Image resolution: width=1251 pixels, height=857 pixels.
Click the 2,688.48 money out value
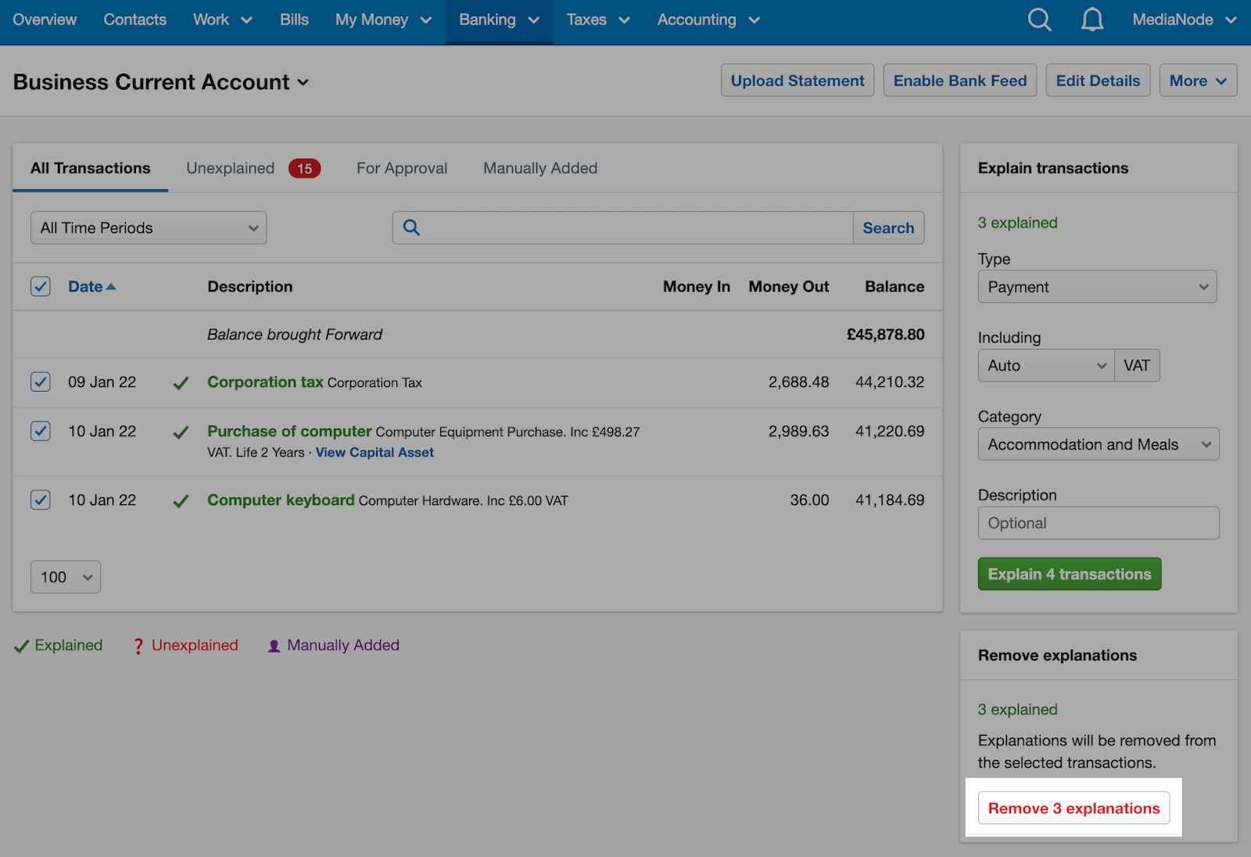click(798, 382)
